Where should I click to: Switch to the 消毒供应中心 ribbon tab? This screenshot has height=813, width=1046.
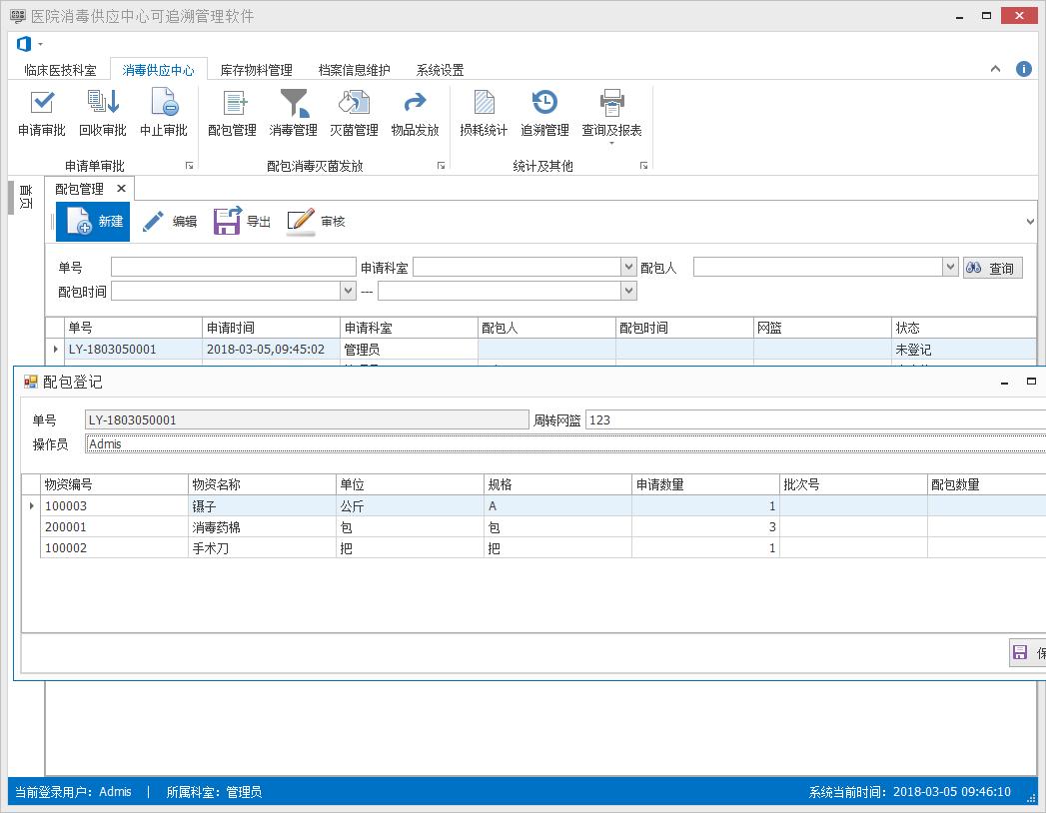[x=159, y=70]
